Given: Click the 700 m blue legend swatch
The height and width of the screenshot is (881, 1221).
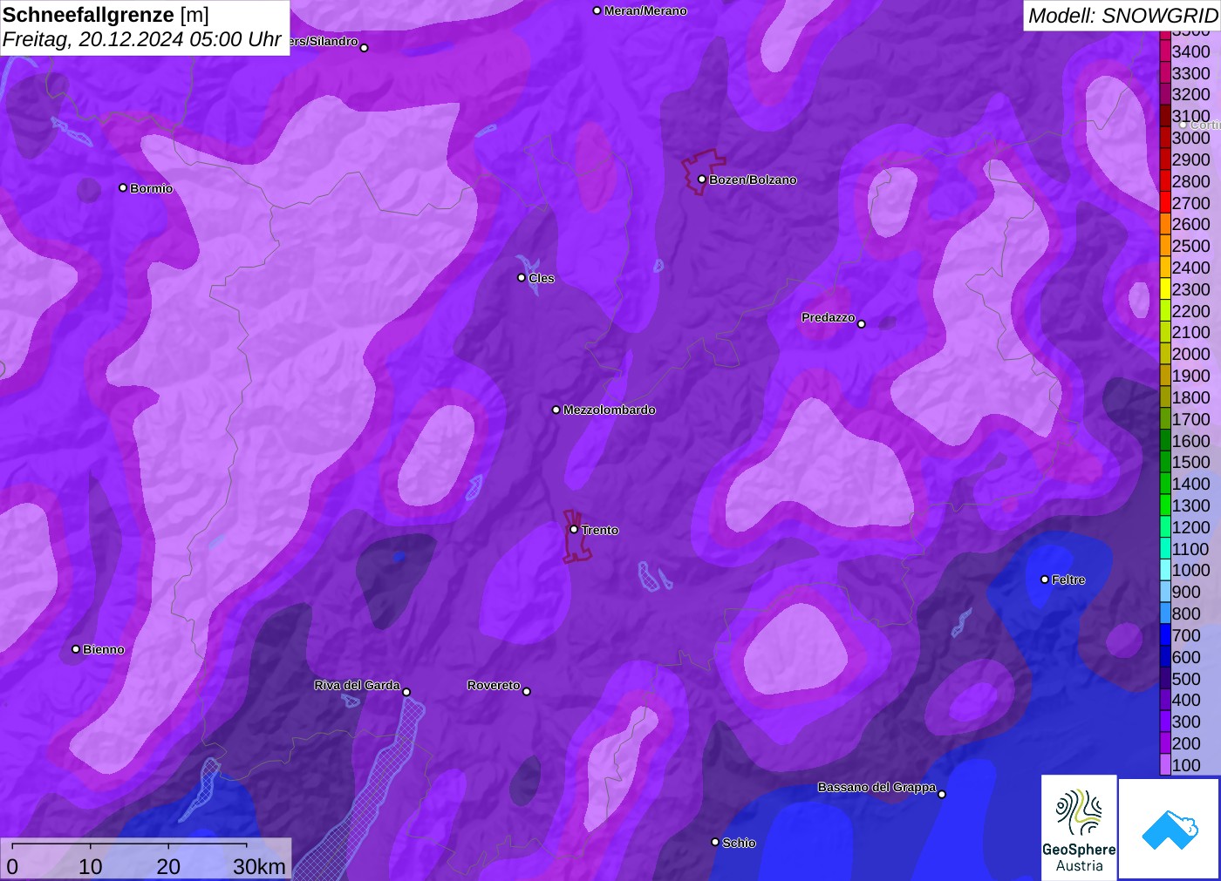Looking at the screenshot, I should point(1164,635).
